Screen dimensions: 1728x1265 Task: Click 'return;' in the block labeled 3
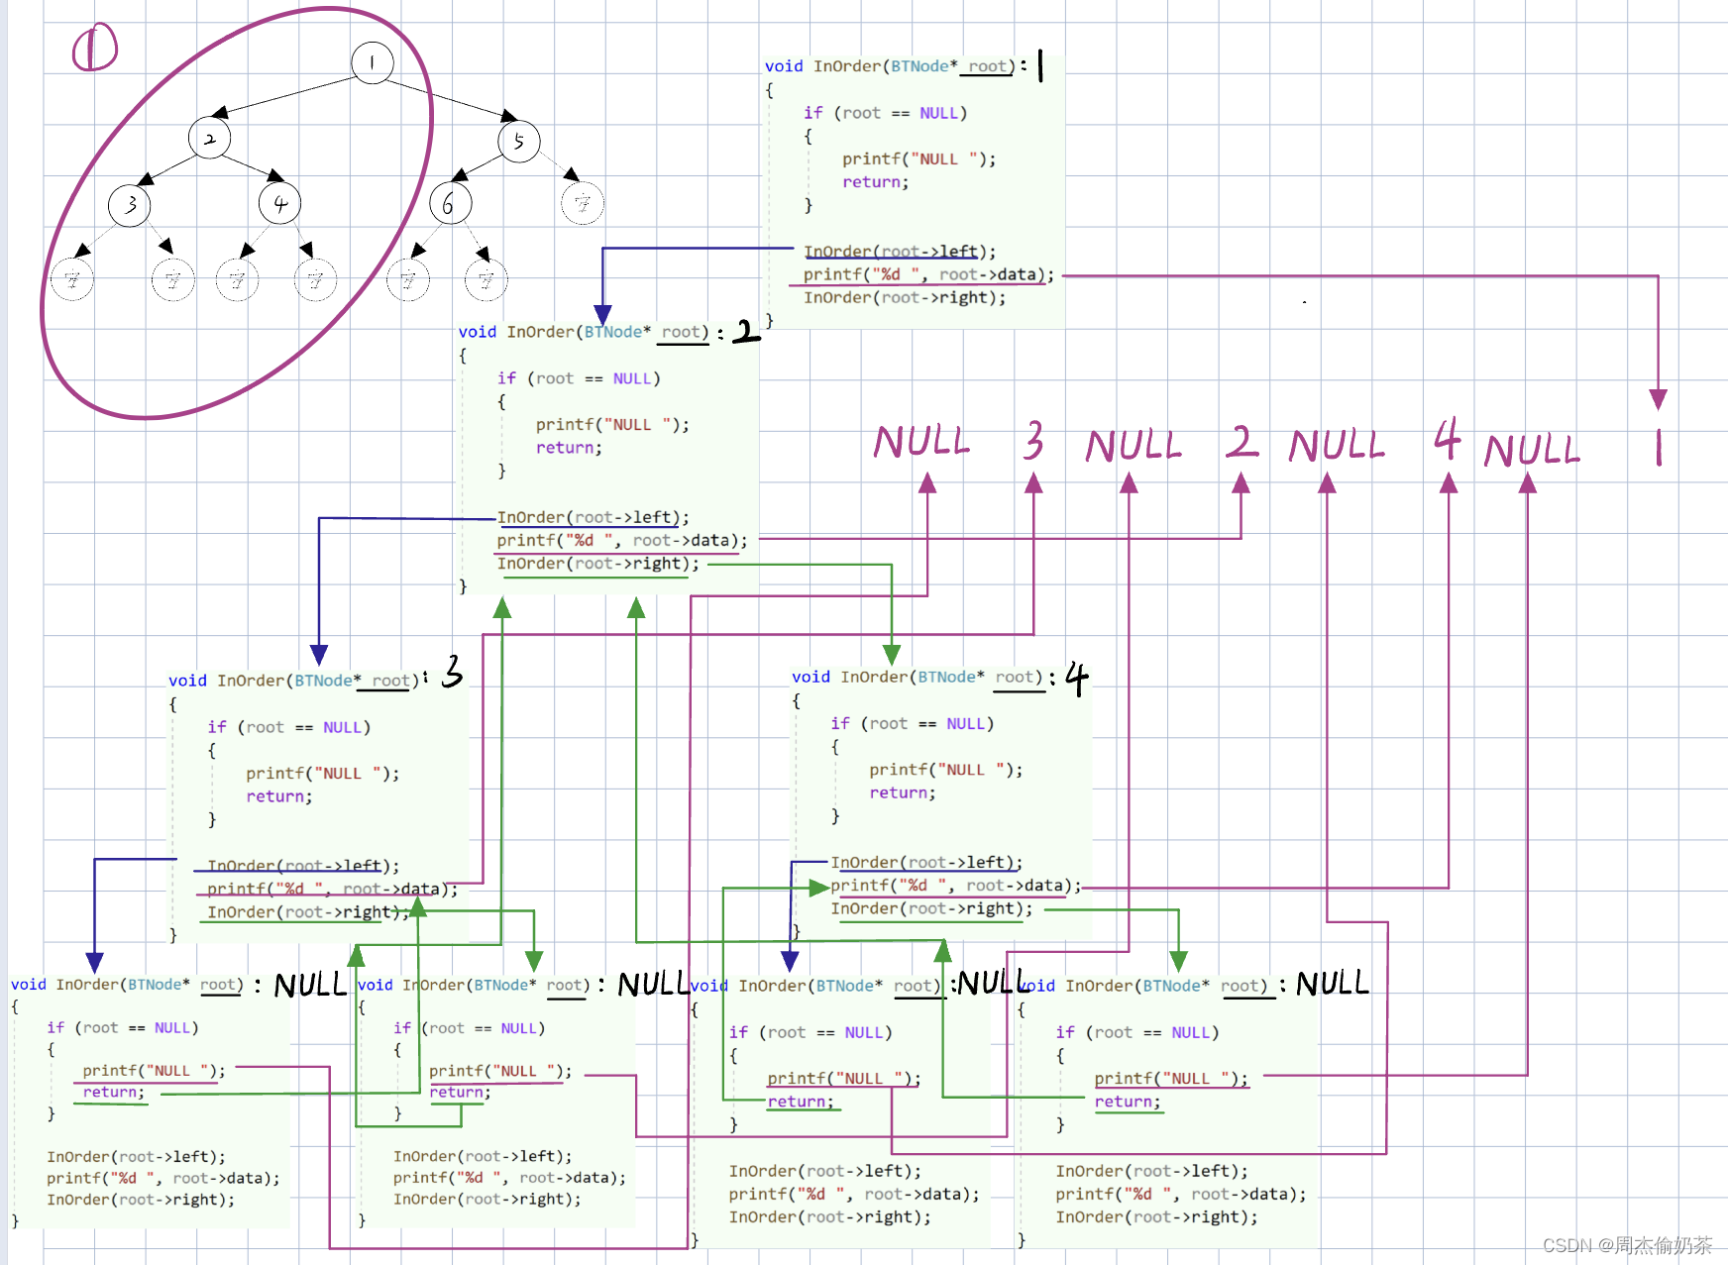pos(279,796)
